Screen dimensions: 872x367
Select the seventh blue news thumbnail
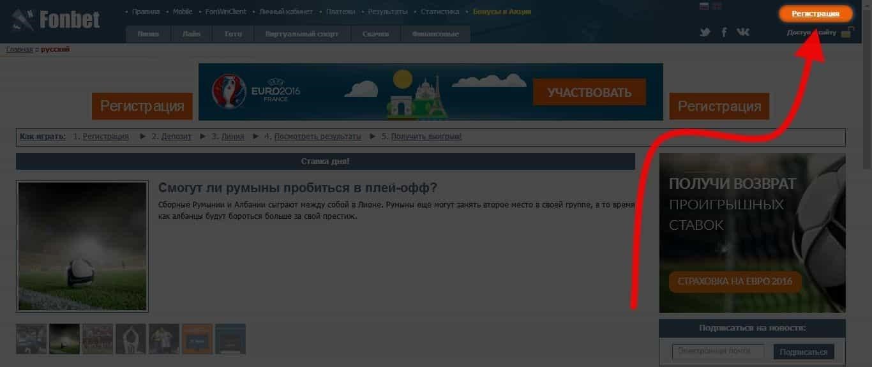pyautogui.click(x=230, y=339)
